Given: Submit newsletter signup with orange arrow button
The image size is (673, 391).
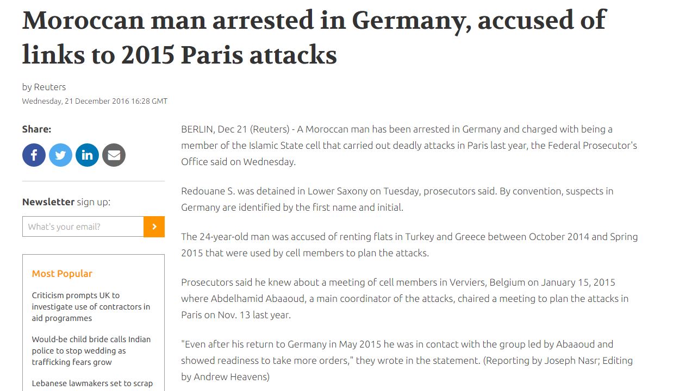Looking at the screenshot, I should tap(154, 226).
